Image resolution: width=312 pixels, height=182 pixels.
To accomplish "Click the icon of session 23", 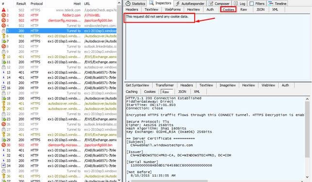I will (x=3, y=119).
